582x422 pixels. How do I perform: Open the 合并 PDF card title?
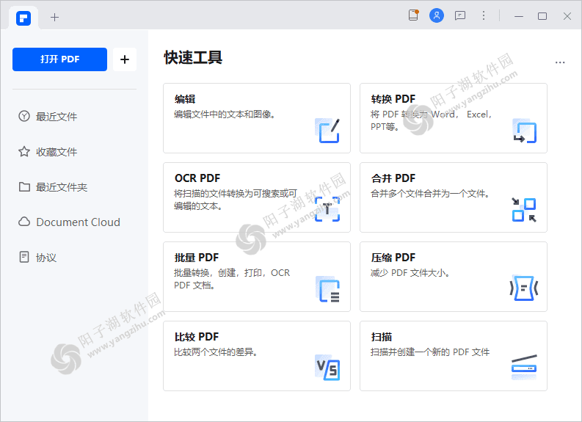tap(393, 178)
